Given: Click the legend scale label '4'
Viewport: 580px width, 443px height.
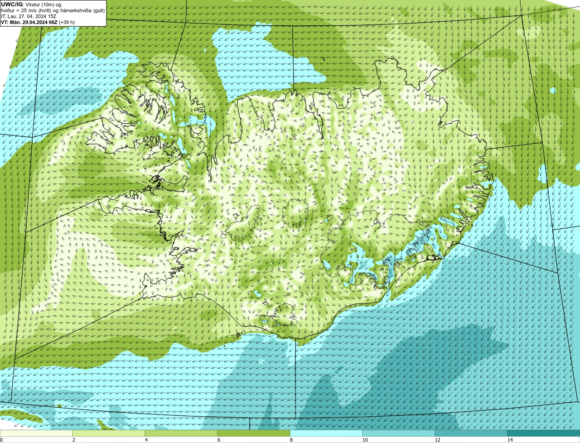Looking at the screenshot, I should 146,440.
